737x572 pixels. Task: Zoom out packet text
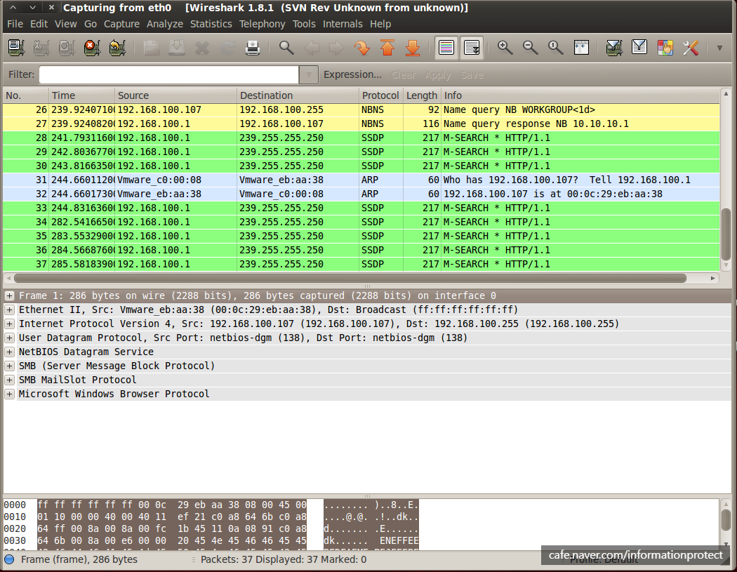click(x=530, y=48)
